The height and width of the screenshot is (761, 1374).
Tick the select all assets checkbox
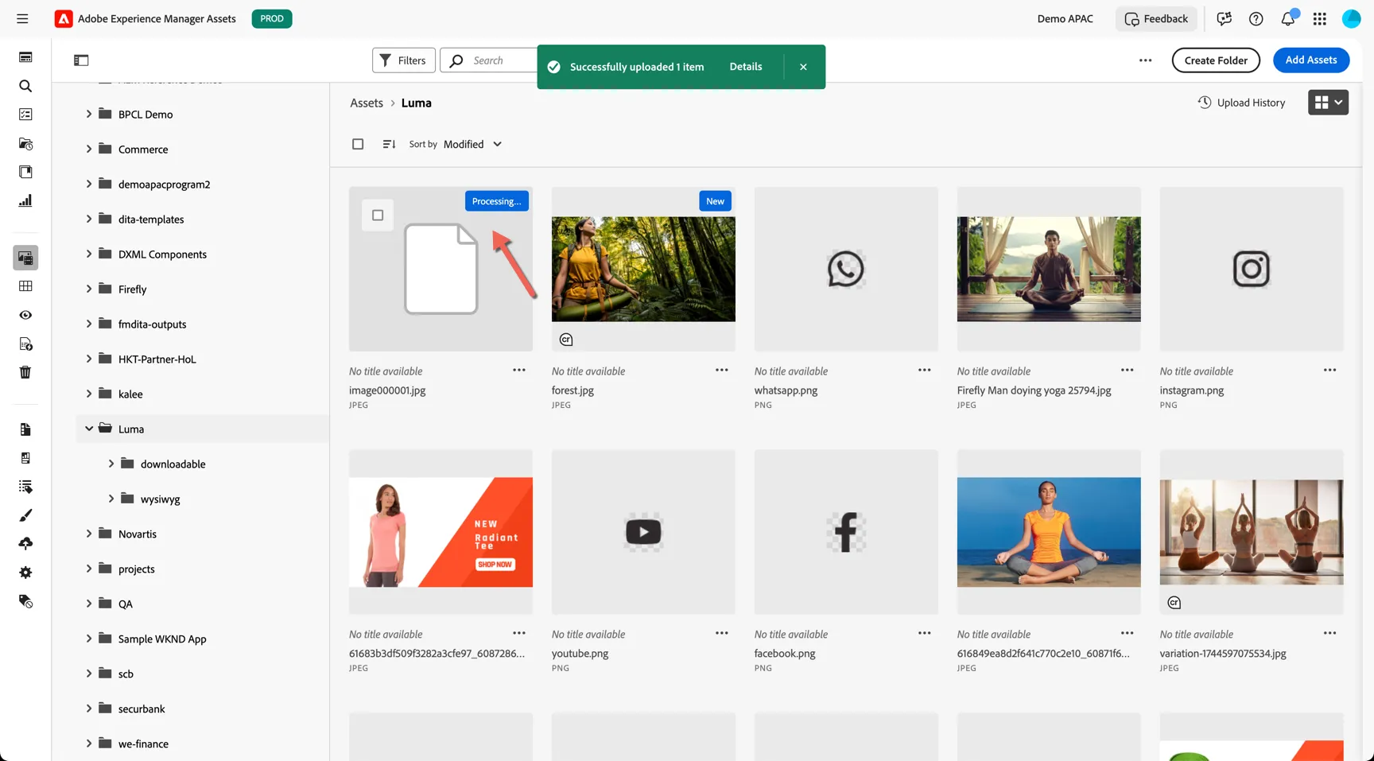(358, 144)
